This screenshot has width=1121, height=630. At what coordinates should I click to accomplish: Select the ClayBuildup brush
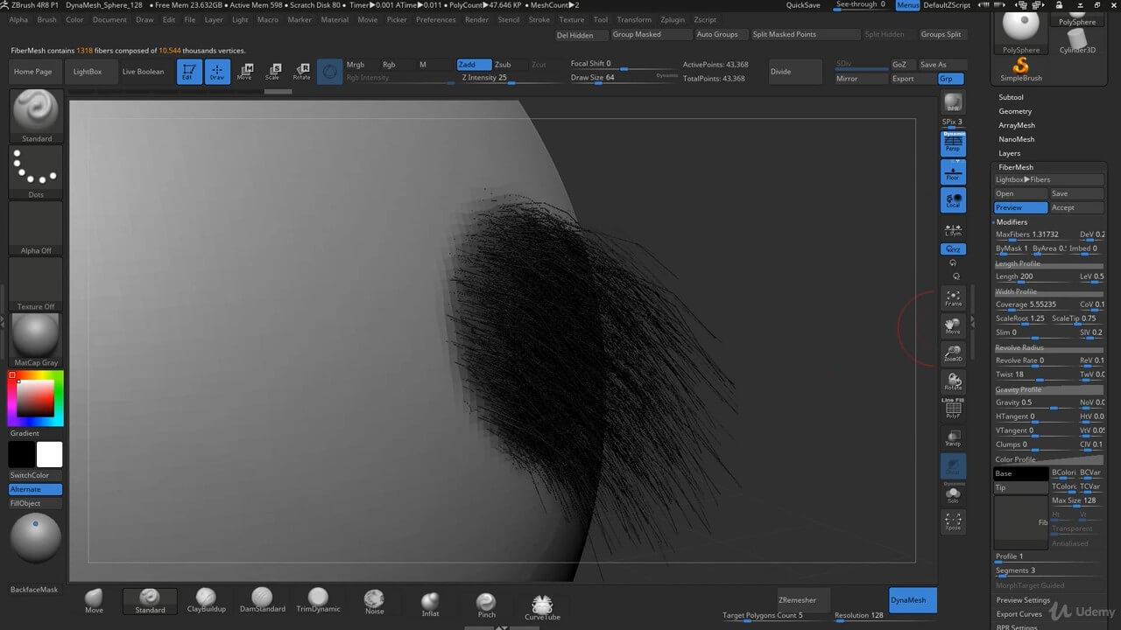point(206,599)
